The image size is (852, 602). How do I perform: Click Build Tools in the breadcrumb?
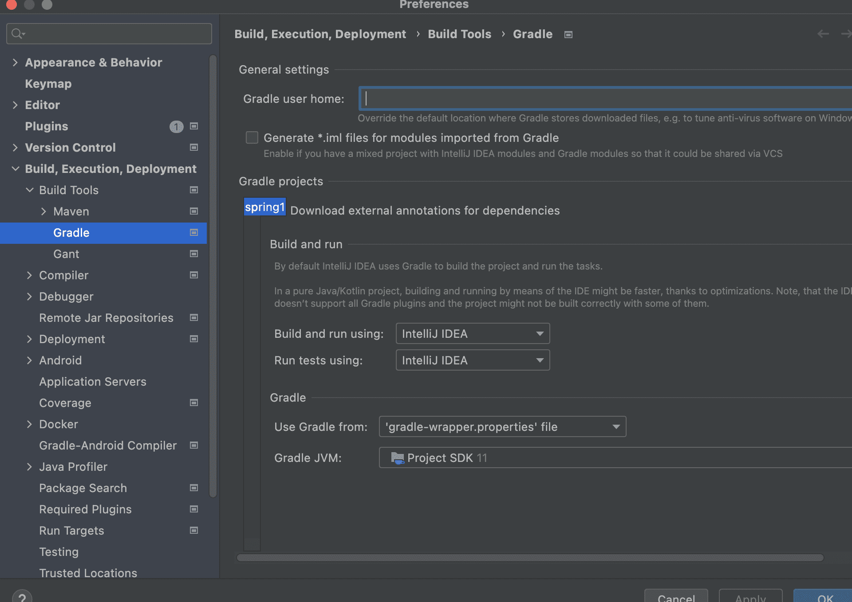[x=459, y=34]
